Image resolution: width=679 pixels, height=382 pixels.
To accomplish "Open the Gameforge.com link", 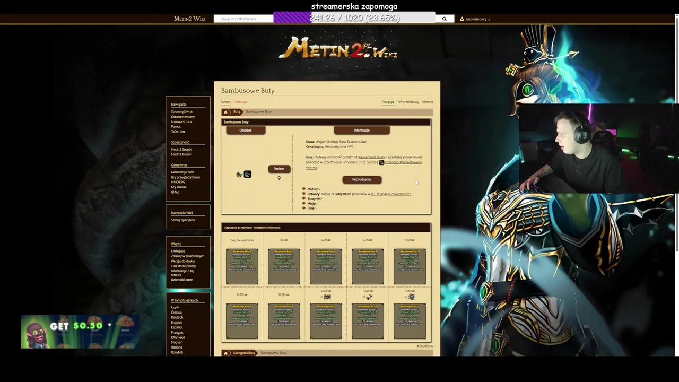I will click(182, 172).
